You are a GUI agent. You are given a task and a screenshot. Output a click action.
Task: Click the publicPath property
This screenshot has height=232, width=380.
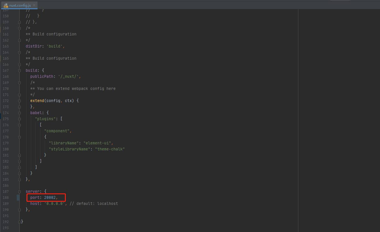tap(42, 76)
